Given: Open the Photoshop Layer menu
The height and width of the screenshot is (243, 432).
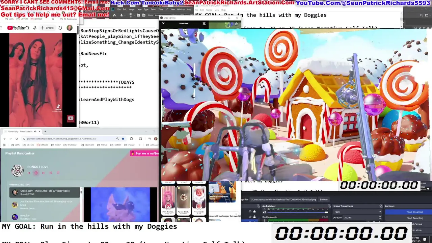Looking at the screenshot, I should pos(139,9).
